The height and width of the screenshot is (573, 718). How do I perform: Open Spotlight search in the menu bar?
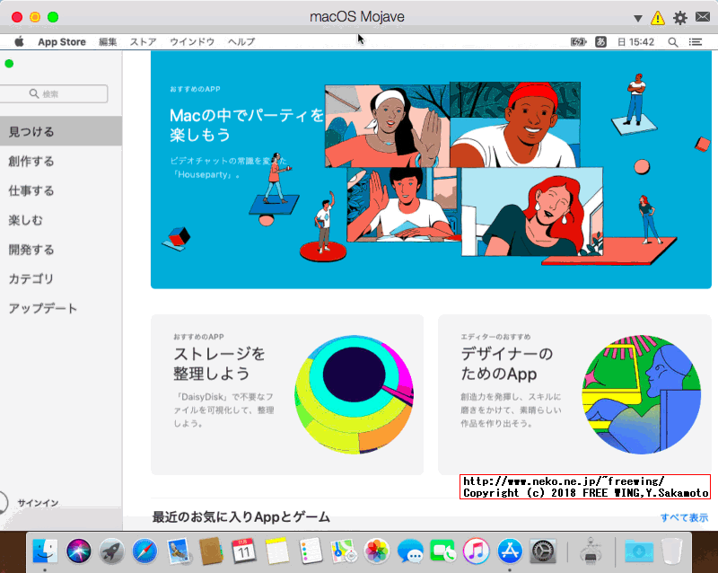[x=672, y=41]
